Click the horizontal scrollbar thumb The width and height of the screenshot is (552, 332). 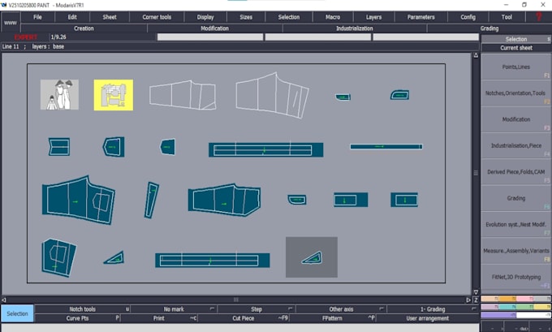tap(236, 300)
